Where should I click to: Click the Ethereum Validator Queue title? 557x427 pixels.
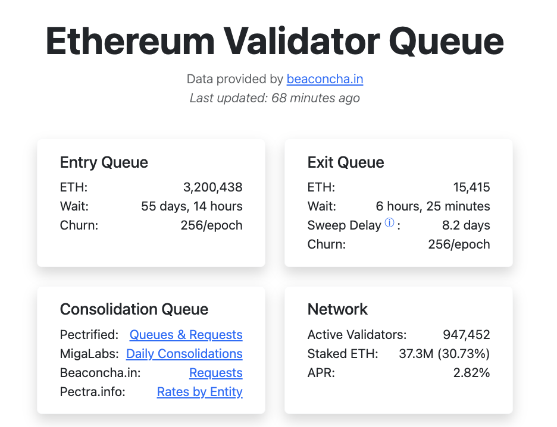(x=274, y=40)
